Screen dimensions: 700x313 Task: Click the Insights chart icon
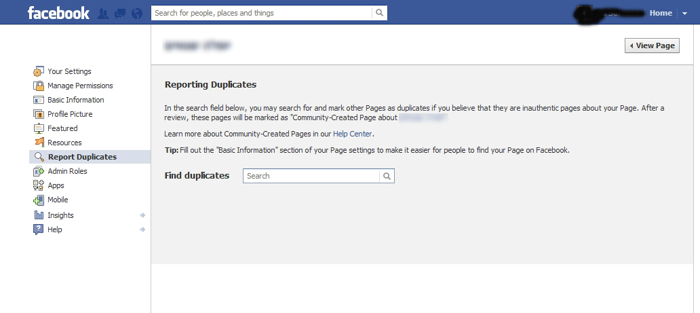tap(39, 215)
